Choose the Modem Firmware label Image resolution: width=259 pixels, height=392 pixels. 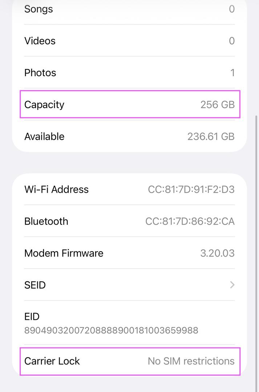64,253
